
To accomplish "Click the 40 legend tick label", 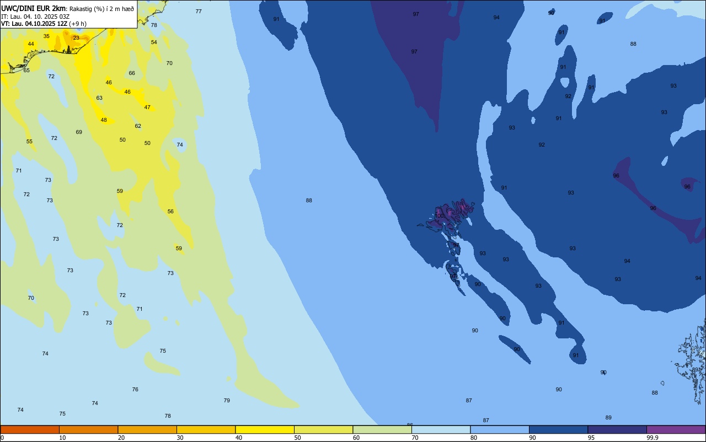I will 238,438.
